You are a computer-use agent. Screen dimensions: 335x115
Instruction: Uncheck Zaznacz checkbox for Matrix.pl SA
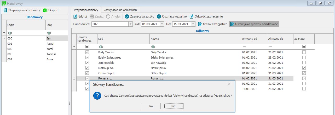(x=304, y=68)
